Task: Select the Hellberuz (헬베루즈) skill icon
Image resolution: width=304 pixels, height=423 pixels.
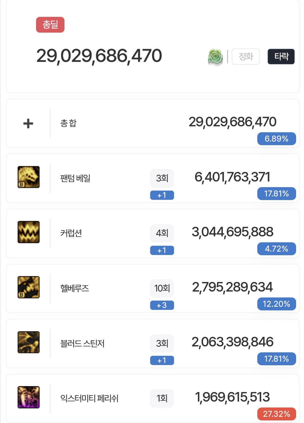Action: (28, 287)
